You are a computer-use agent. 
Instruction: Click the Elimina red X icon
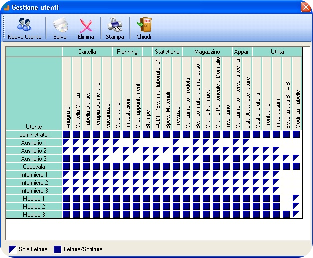click(86, 25)
